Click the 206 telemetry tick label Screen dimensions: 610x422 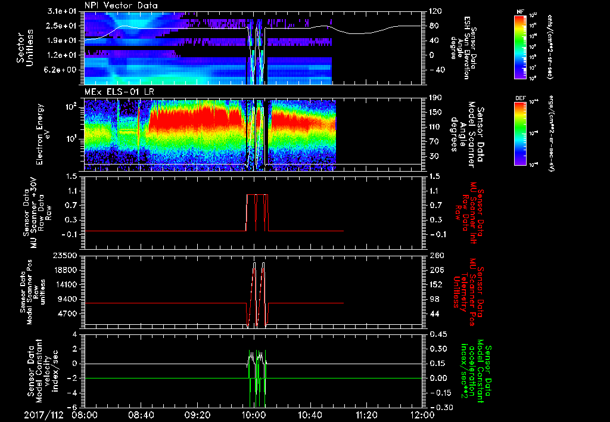435,270
